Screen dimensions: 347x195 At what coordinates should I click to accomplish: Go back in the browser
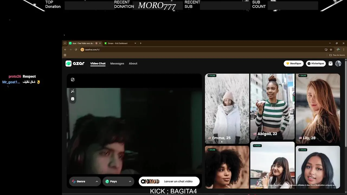click(x=65, y=50)
